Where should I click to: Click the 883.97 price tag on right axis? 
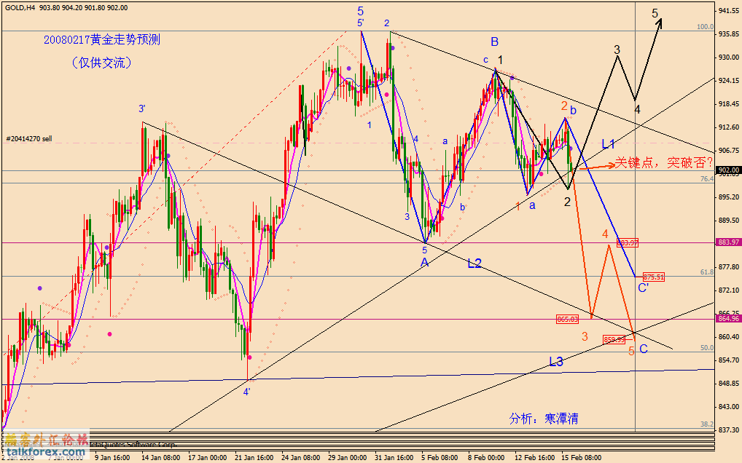[x=728, y=242]
